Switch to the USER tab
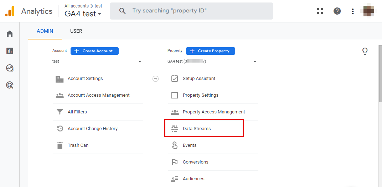 click(x=76, y=31)
